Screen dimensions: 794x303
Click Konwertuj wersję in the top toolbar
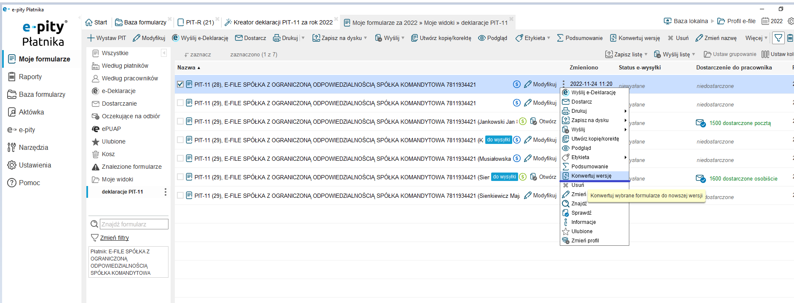[x=635, y=38]
